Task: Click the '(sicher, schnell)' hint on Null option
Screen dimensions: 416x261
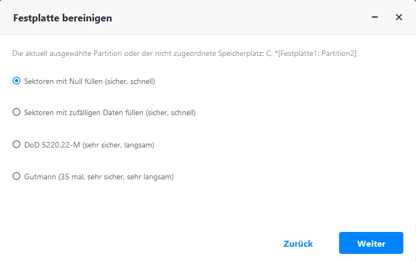Action: tap(130, 81)
